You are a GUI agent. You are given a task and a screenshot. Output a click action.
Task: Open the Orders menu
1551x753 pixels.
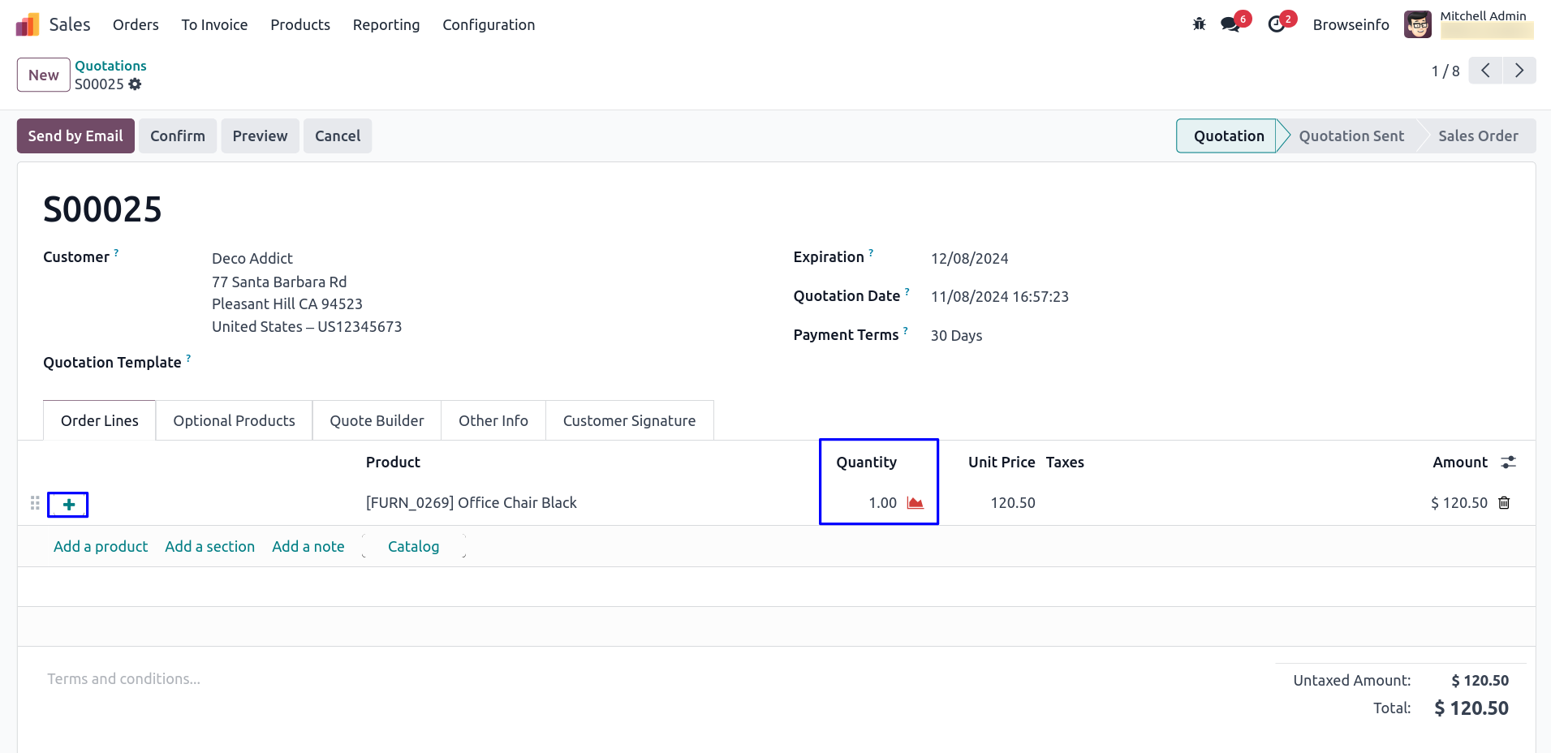tap(136, 25)
